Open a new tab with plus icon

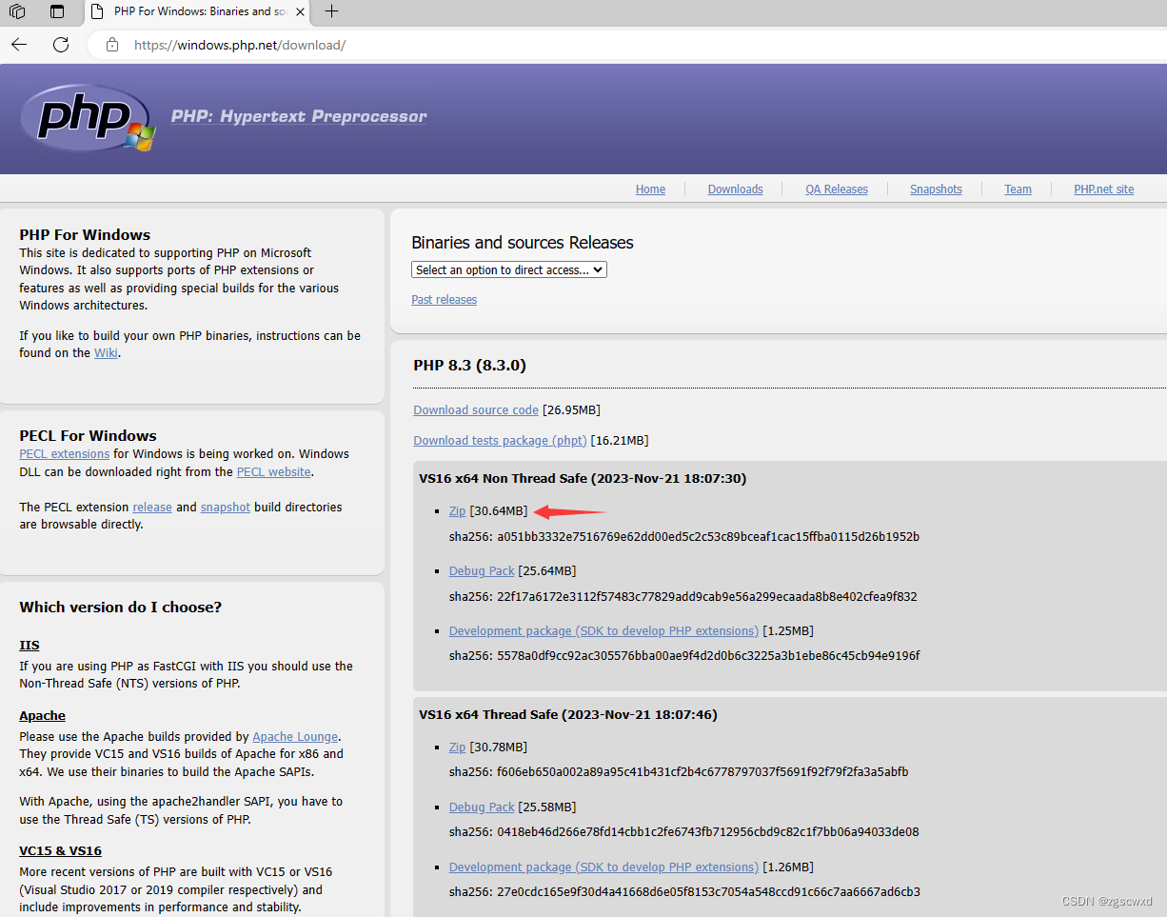coord(331,11)
